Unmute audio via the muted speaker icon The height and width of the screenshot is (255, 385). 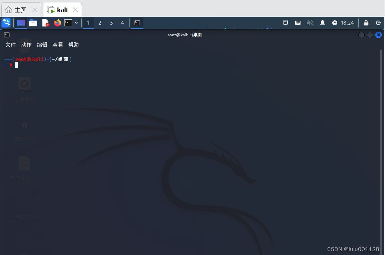tap(310, 22)
